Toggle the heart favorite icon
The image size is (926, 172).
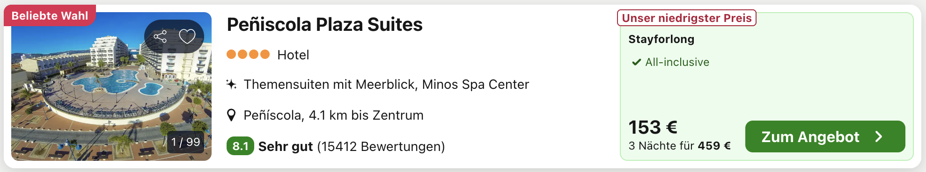(187, 36)
